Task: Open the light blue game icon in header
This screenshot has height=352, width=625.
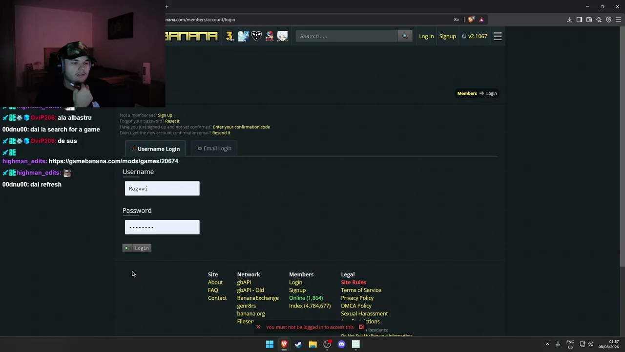Action: pyautogui.click(x=243, y=36)
